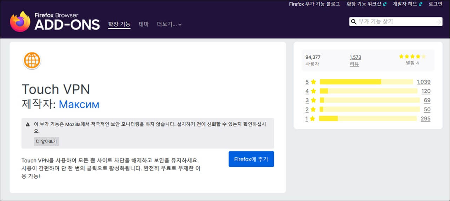Open the 1,573 리뷰 link
The width and height of the screenshot is (450, 201).
tap(355, 61)
